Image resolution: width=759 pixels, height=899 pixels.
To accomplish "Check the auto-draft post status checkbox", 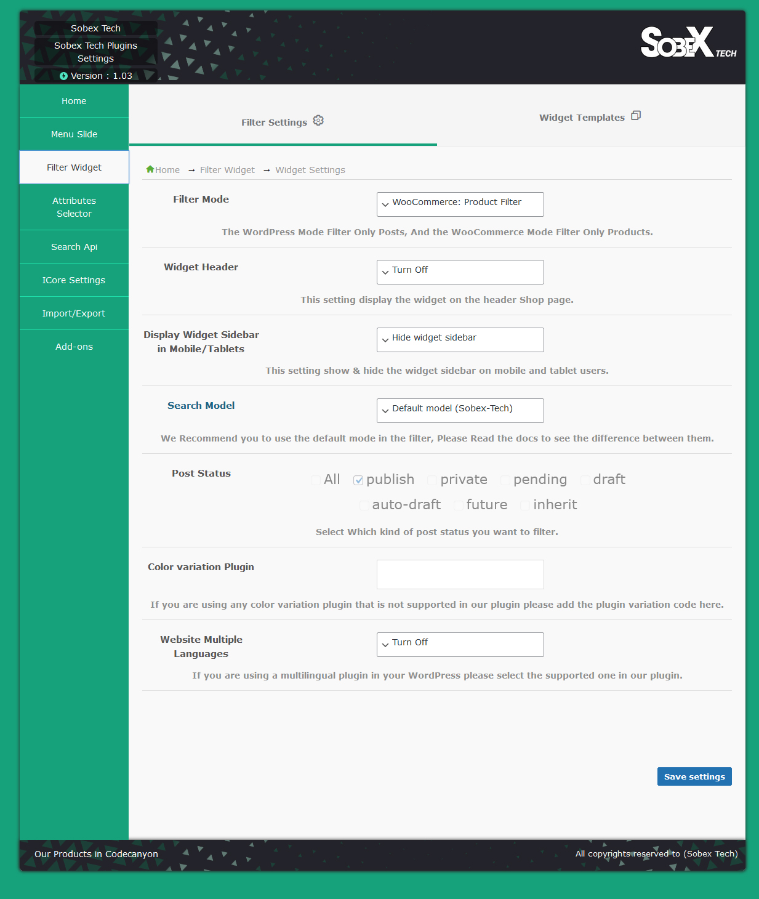I will (x=364, y=506).
